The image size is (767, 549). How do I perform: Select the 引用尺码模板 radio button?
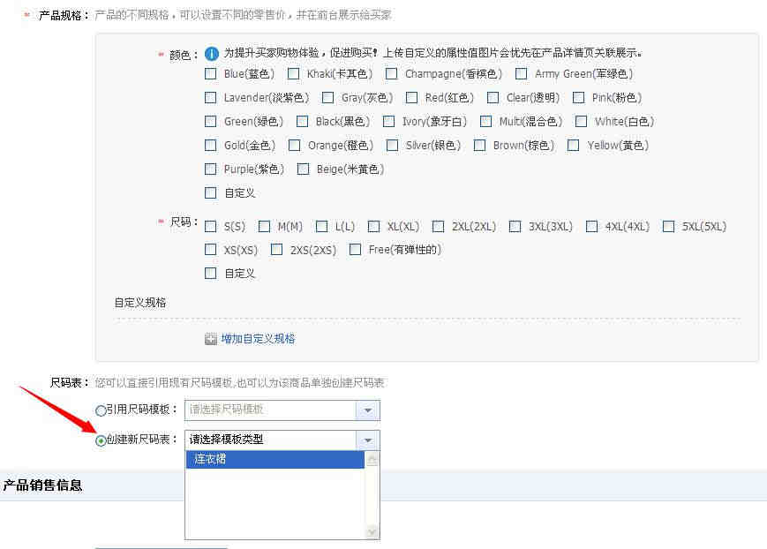[101, 410]
